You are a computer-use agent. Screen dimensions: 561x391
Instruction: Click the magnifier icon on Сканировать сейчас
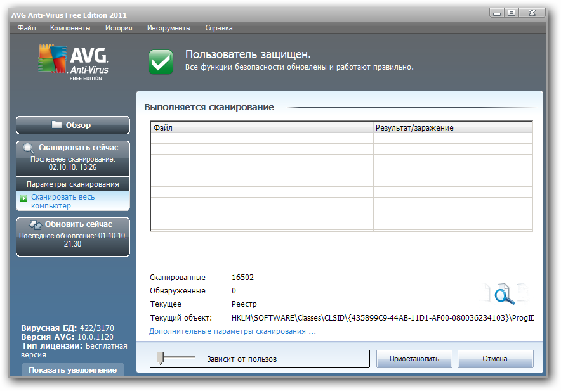pyautogui.click(x=29, y=148)
